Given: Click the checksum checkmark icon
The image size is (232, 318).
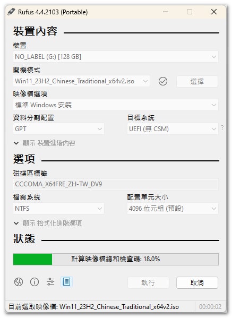Looking at the screenshot, I should pyautogui.click(x=163, y=81).
